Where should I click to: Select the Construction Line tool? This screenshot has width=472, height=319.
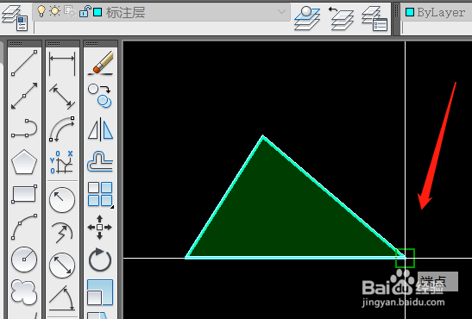24,96
